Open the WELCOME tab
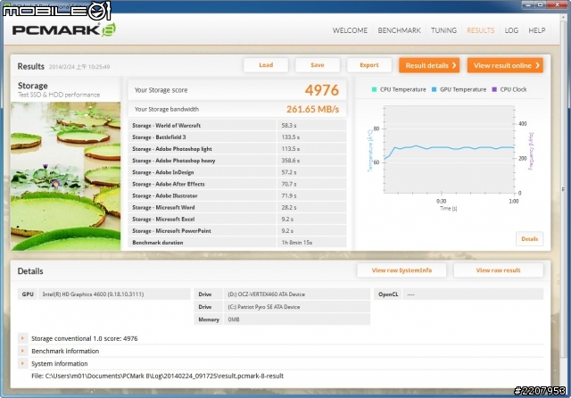The height and width of the screenshot is (398, 571). click(x=350, y=30)
